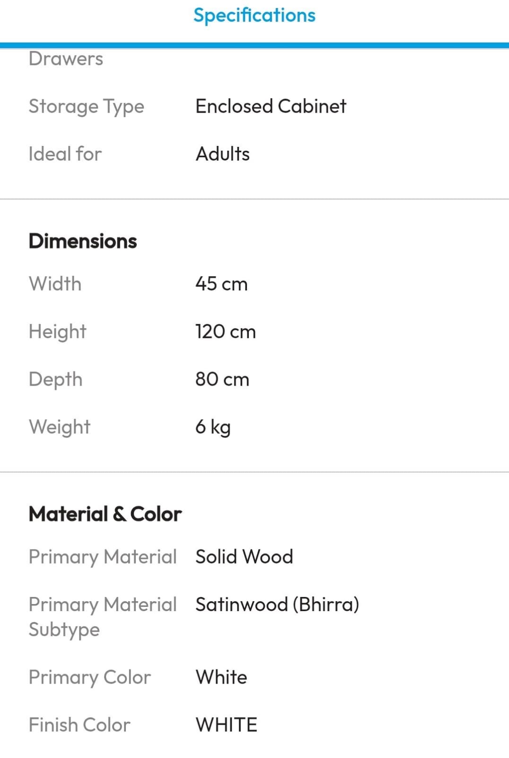Select the Width label
Viewport: 509px width, 758px height.
tap(55, 284)
